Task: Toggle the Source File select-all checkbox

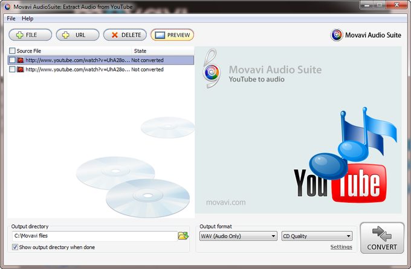Action: click(12, 51)
